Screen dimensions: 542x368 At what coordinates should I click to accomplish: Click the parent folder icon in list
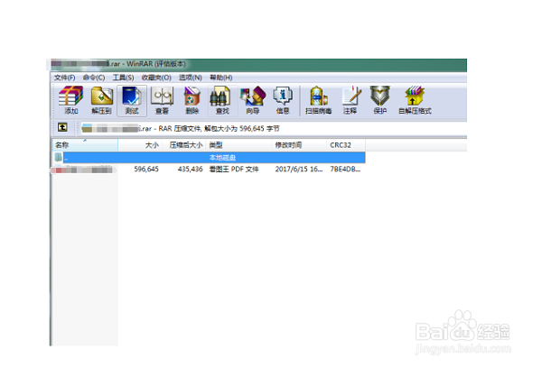pyautogui.click(x=58, y=158)
